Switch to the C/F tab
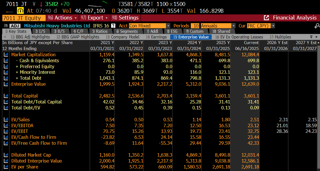 pos(79,31)
